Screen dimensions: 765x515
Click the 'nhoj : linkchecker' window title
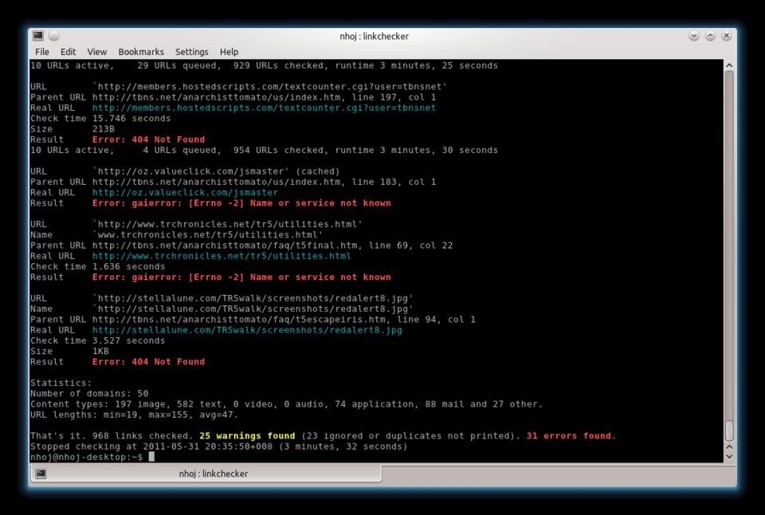tap(375, 36)
